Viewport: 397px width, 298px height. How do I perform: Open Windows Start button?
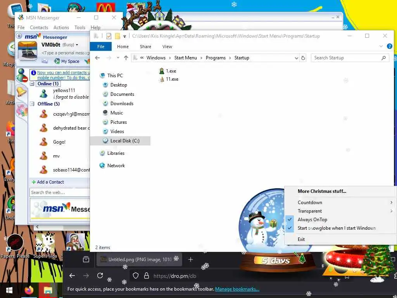point(9,290)
